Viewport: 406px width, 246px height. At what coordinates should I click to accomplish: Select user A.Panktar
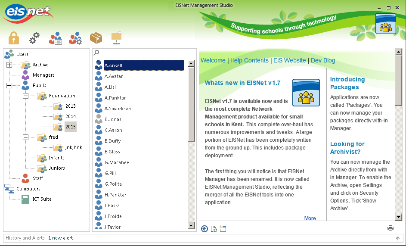(x=115, y=98)
